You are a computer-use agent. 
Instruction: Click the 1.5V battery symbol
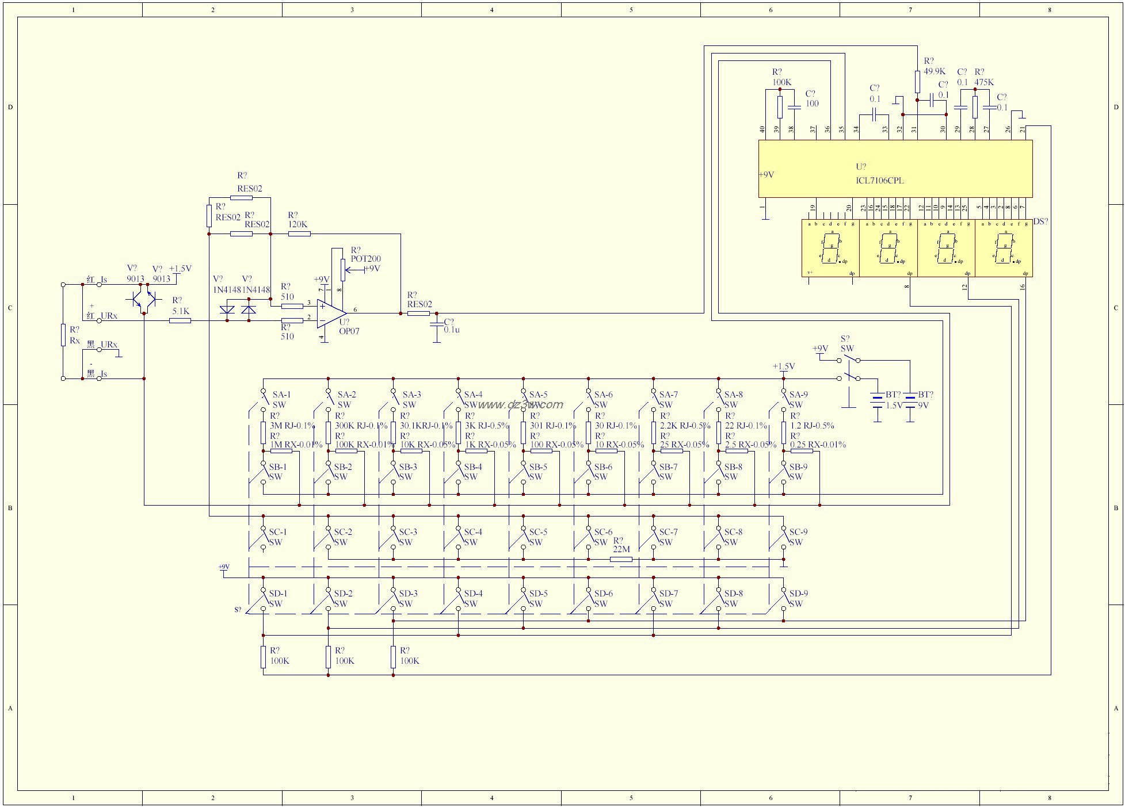point(877,401)
